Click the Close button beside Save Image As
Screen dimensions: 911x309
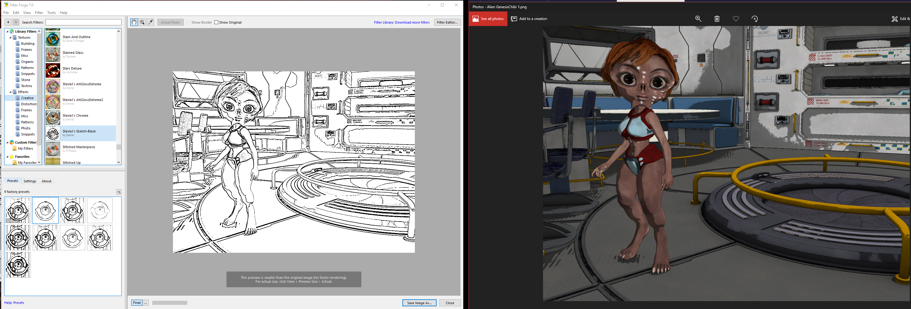450,303
